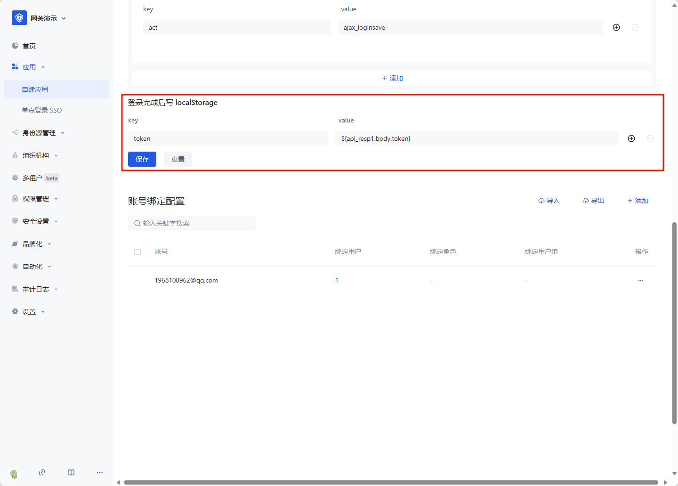Click the 导入 import link

pyautogui.click(x=549, y=201)
